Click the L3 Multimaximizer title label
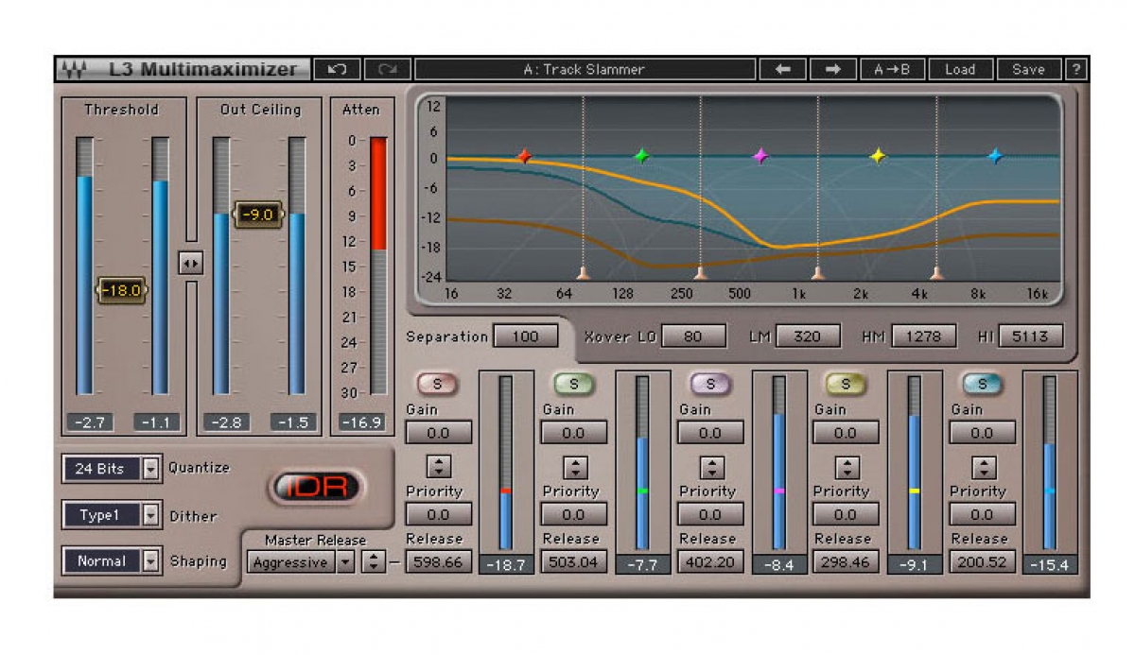The height and width of the screenshot is (655, 1135). [x=203, y=69]
